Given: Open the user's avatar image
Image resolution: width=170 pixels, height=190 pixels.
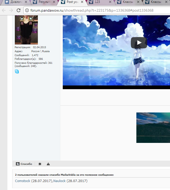Looking at the screenshot, I should 26,30.
